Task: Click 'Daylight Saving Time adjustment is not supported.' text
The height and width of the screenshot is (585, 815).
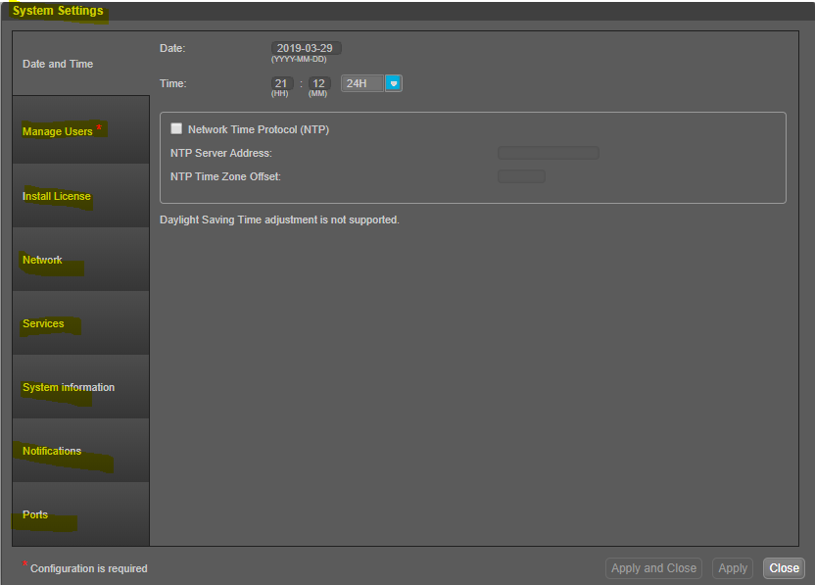Action: pos(279,219)
